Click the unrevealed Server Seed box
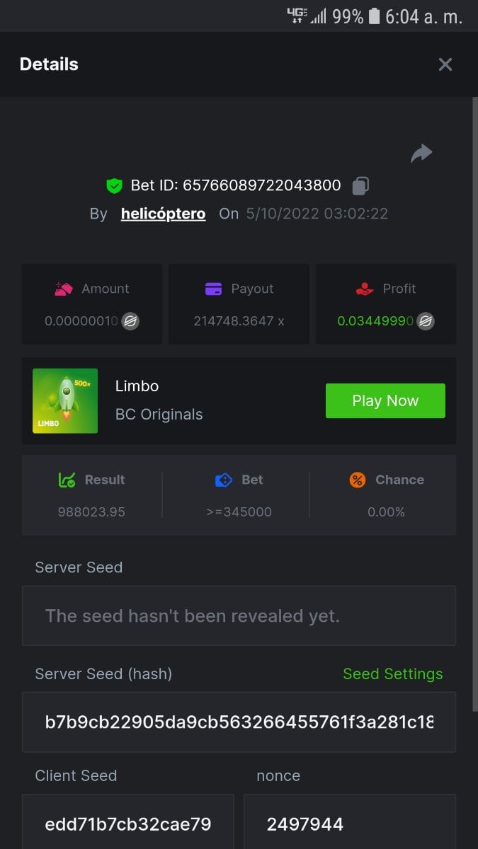The image size is (478, 849). pos(239,616)
